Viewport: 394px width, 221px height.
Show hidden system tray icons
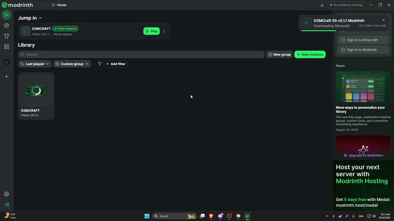coord(327,216)
